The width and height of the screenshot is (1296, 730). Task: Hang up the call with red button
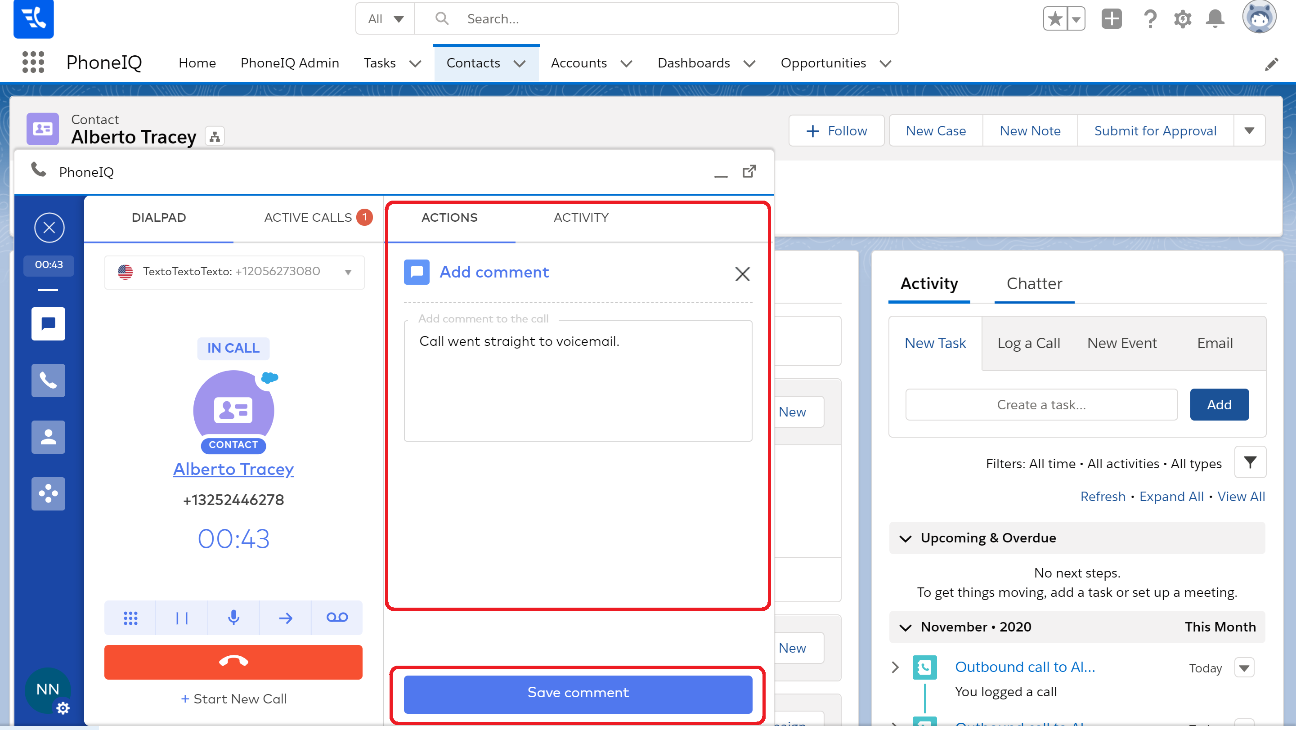(233, 662)
